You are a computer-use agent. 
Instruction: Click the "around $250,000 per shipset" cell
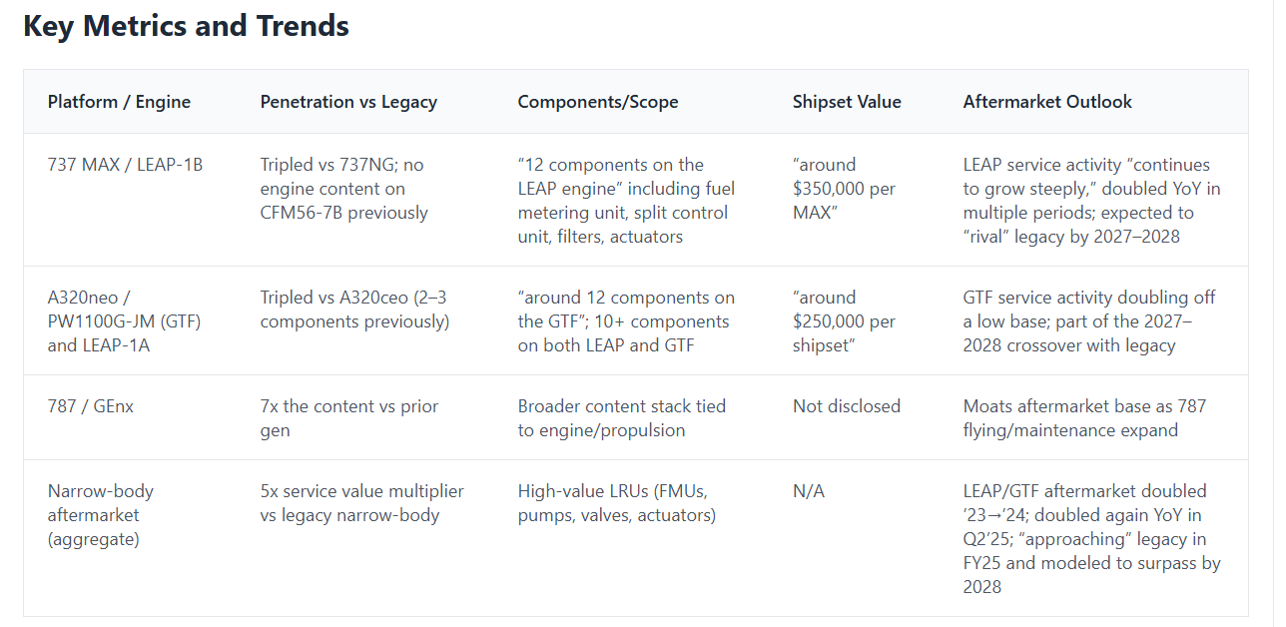844,321
